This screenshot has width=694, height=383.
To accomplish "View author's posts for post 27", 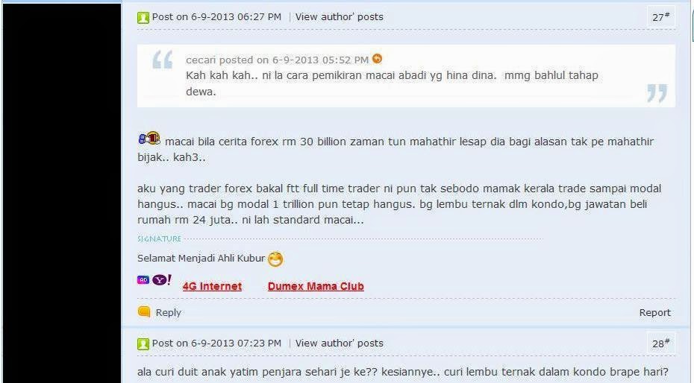I will click(x=339, y=17).
